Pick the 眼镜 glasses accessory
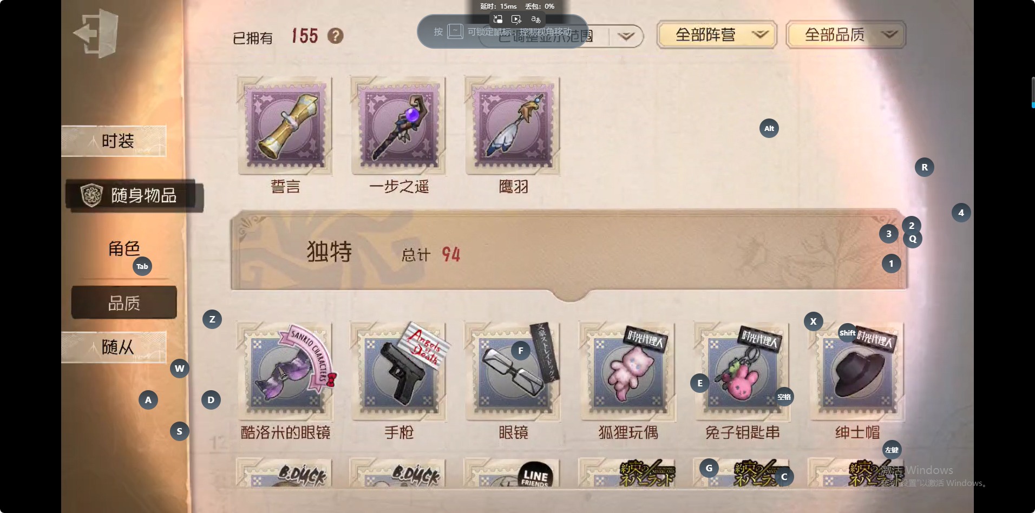Screen dimensions: 1035x513 (x=513, y=371)
